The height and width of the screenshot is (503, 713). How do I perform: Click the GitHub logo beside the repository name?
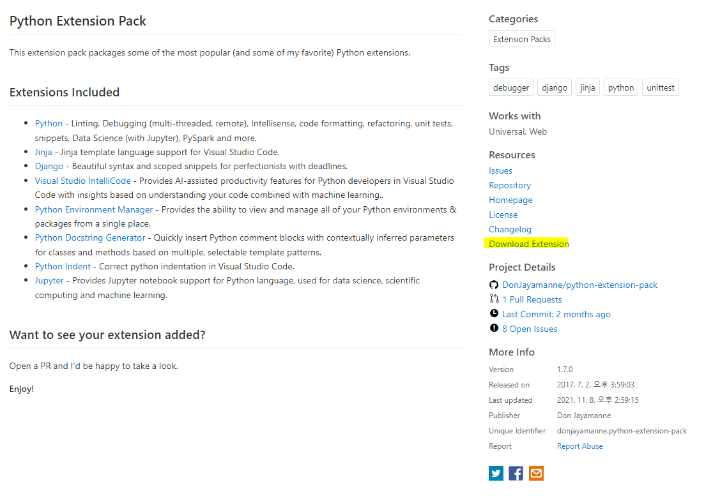point(494,285)
